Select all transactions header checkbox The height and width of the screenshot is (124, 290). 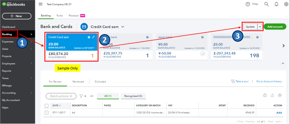coord(47,105)
